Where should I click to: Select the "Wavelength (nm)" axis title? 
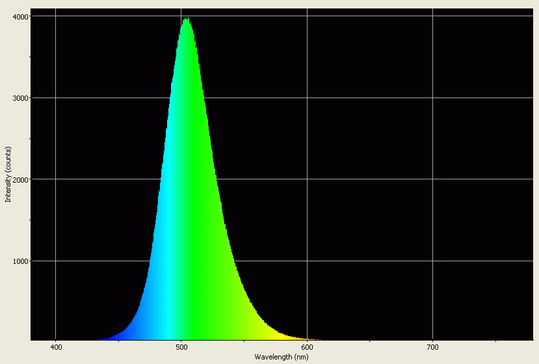pyautogui.click(x=282, y=357)
